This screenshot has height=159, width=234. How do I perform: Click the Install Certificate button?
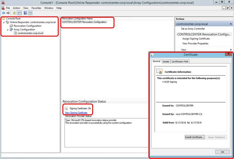(195, 137)
